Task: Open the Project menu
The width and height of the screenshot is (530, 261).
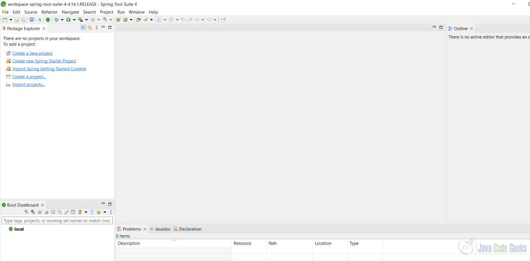Action: (107, 12)
